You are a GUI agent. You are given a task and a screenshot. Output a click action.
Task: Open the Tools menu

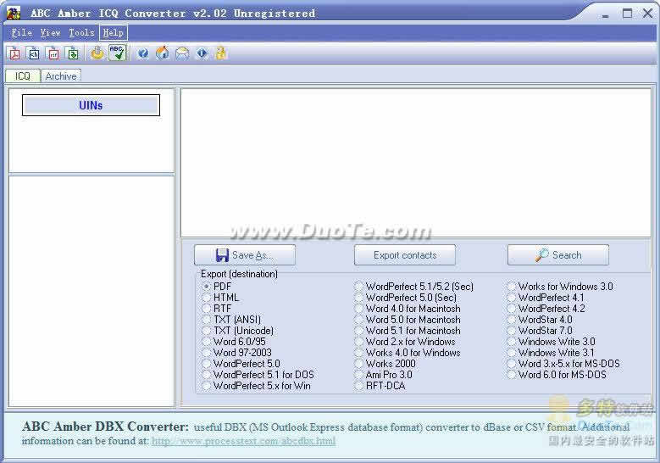(x=81, y=32)
